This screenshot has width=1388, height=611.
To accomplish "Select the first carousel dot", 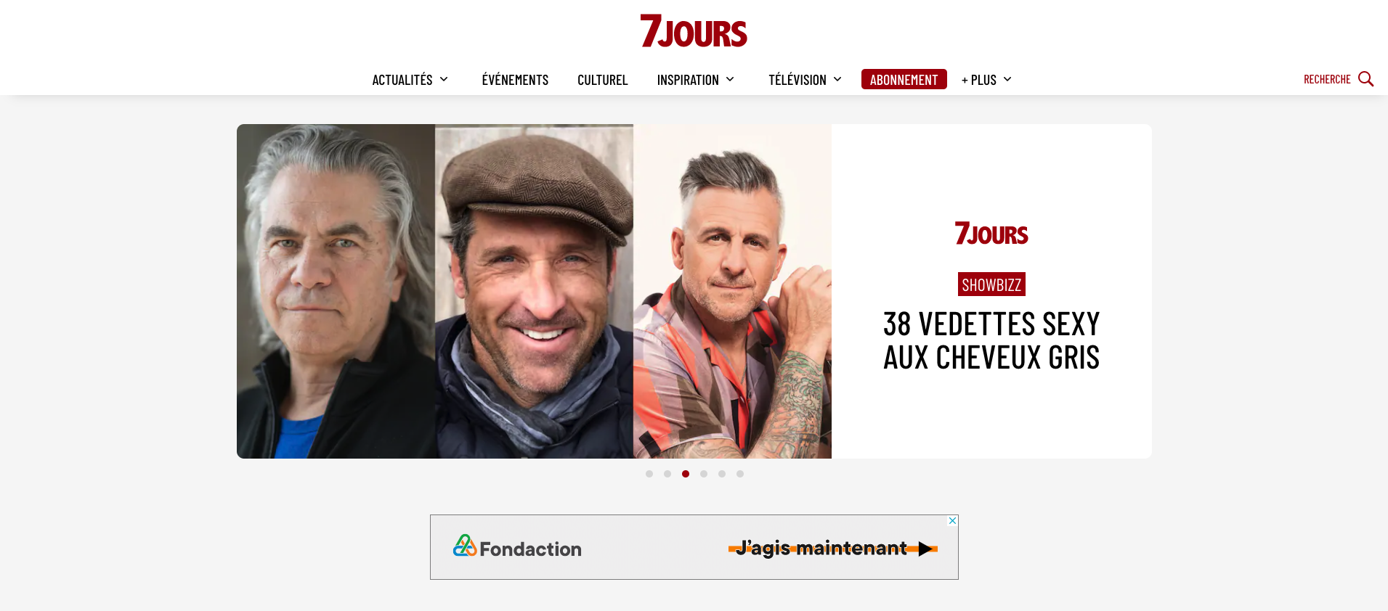I will click(x=649, y=474).
